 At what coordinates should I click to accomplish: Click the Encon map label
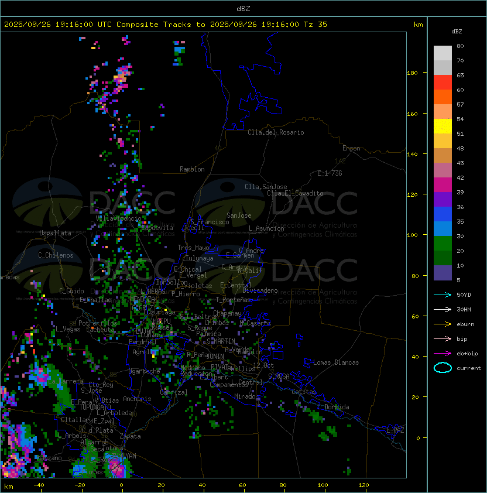[x=351, y=148]
